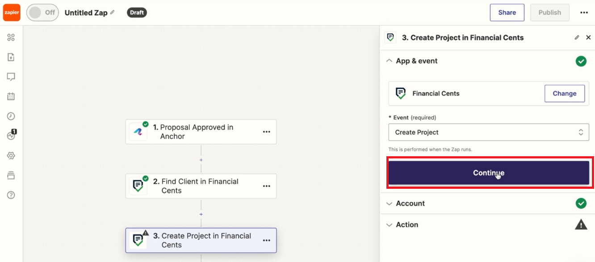Click the Continue button
This screenshot has width=595, height=262.
point(489,173)
